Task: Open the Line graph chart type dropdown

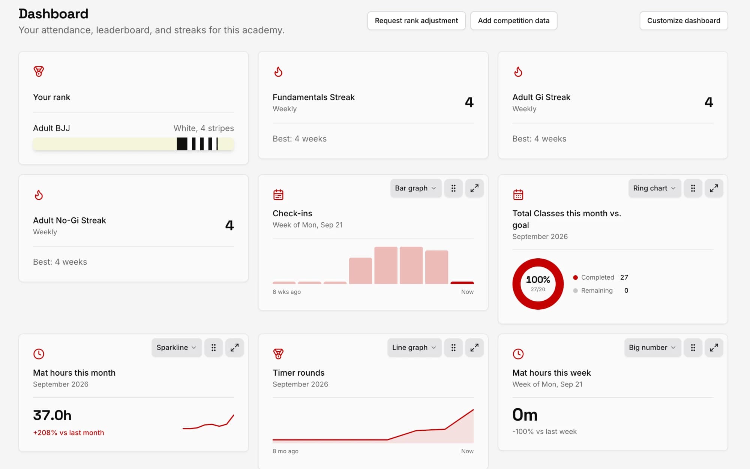Action: pyautogui.click(x=414, y=348)
